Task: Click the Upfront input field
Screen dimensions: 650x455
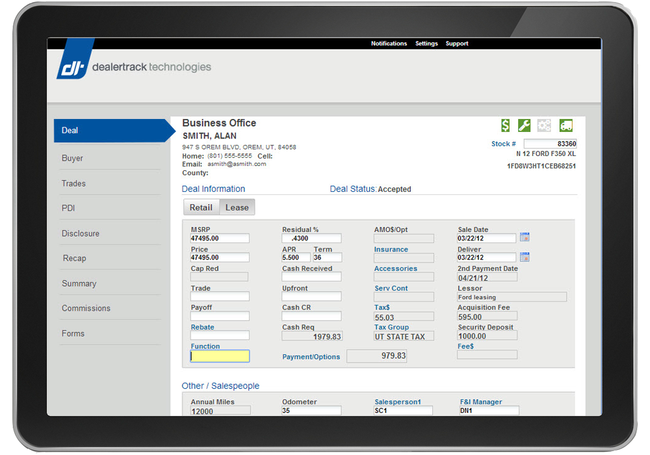Action: [311, 296]
